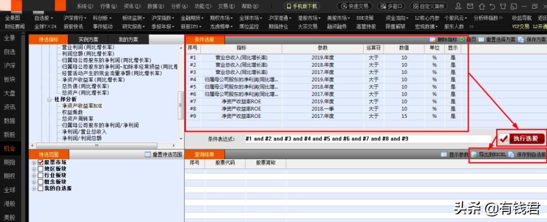547x222 pixels.
Task: Open the 自选股 dropdown in the toolbar
Action: click(44, 18)
